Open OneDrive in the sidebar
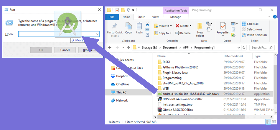 click(122, 84)
